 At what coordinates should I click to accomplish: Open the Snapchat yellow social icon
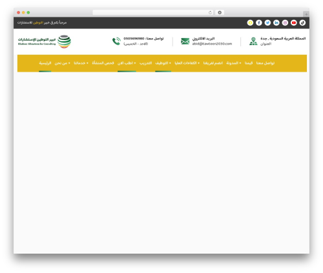250,23
